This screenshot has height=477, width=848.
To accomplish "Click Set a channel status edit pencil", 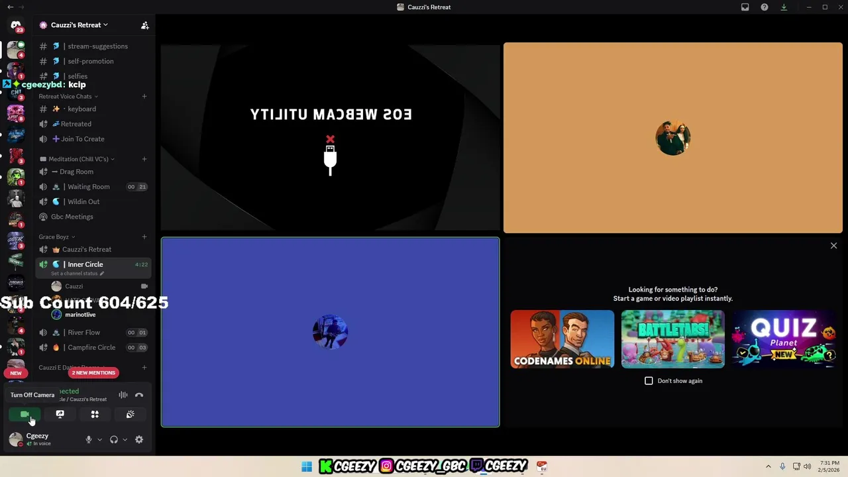I will (102, 274).
